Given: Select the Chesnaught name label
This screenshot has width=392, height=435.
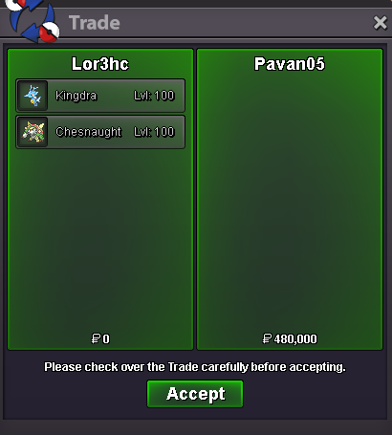Looking at the screenshot, I should [88, 132].
